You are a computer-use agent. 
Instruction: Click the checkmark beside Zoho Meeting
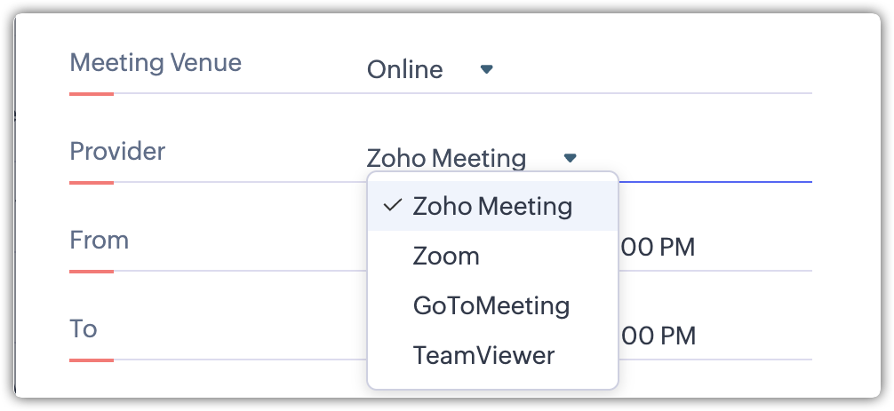pos(391,206)
